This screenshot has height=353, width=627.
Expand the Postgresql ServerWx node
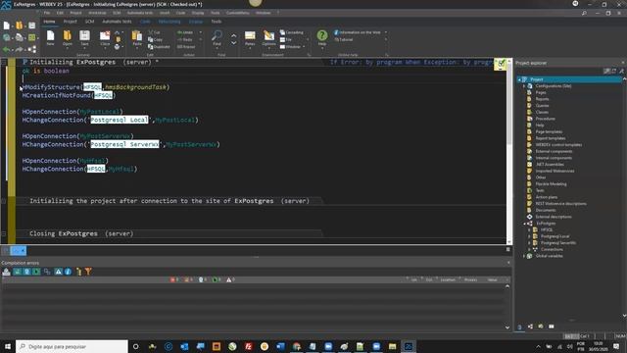529,243
